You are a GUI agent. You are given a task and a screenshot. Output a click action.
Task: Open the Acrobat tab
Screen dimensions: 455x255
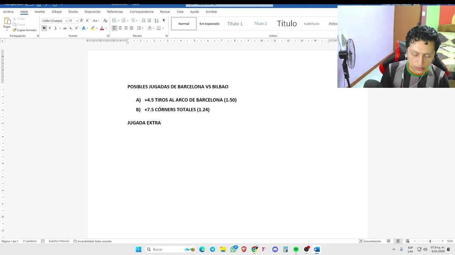pyautogui.click(x=211, y=12)
